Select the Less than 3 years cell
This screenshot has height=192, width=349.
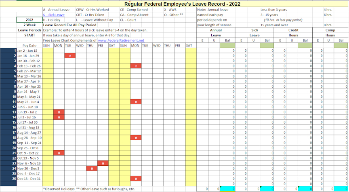pos(273,10)
